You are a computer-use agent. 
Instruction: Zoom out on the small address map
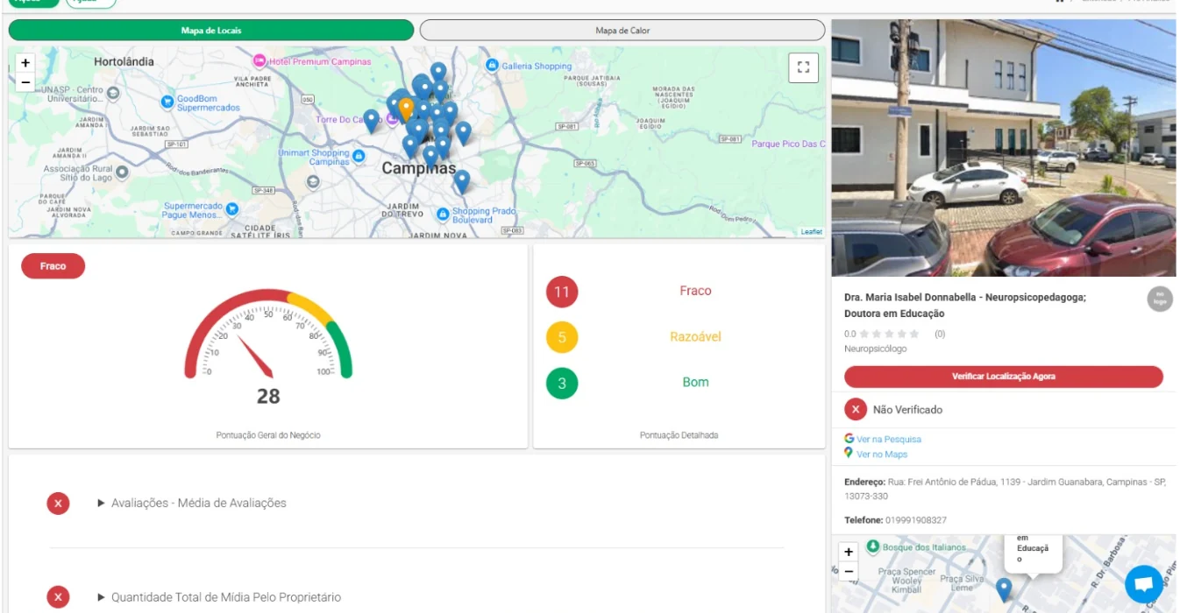click(848, 572)
